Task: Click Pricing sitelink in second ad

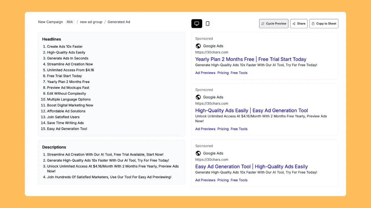Action: point(223,129)
